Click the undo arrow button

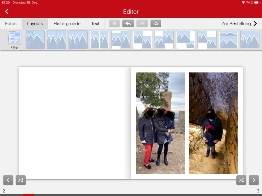click(128, 24)
